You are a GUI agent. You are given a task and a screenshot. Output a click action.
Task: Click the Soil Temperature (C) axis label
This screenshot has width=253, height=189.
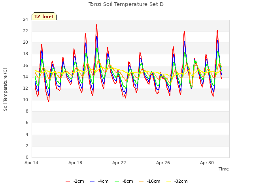5,89
